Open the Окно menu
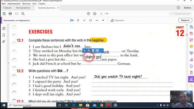 pyautogui.click(x=34, y=4)
